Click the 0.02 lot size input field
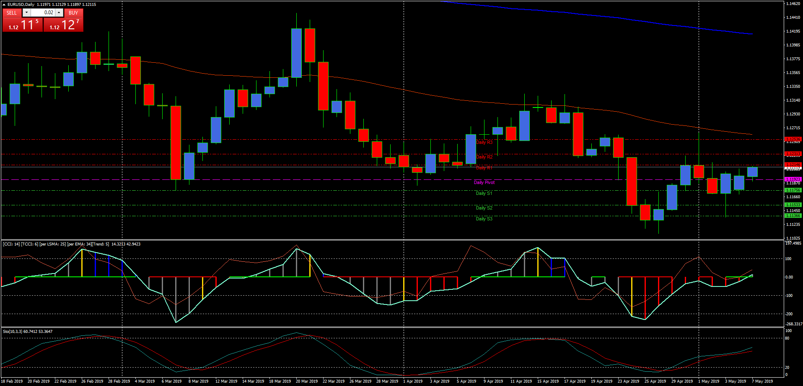803x386 pixels. (43, 13)
